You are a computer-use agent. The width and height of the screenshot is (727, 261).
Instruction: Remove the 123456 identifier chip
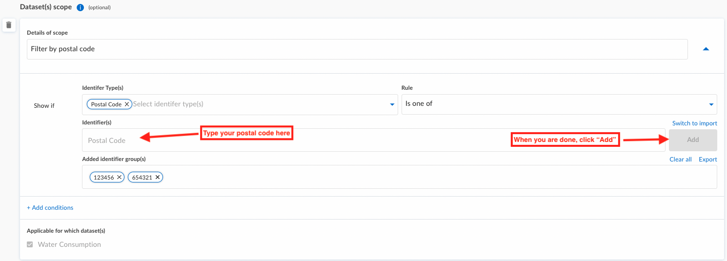click(119, 178)
